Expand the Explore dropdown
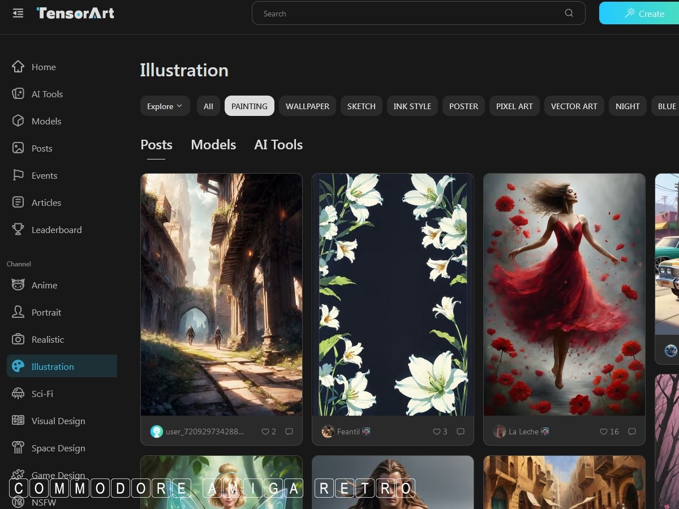679x509 pixels. coord(165,106)
